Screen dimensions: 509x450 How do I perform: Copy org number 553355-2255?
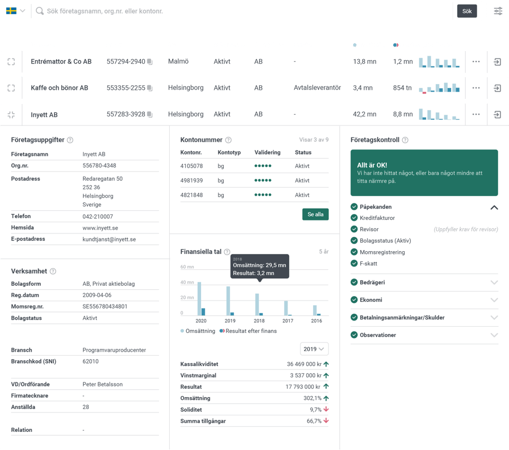[x=149, y=88]
